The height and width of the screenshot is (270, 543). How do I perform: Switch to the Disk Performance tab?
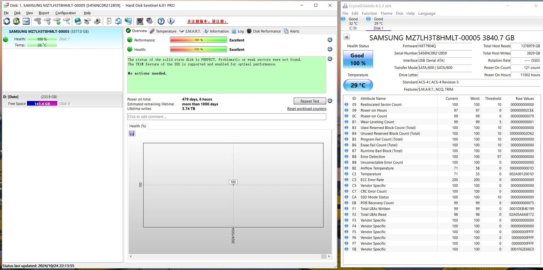point(264,31)
